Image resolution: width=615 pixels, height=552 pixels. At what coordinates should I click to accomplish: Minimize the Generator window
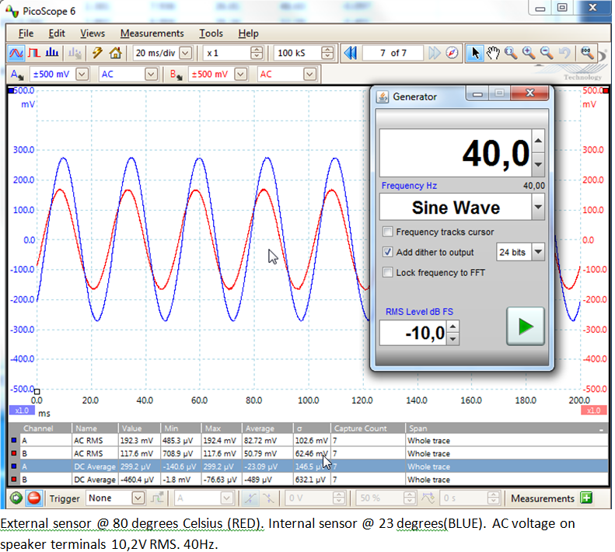point(477,93)
